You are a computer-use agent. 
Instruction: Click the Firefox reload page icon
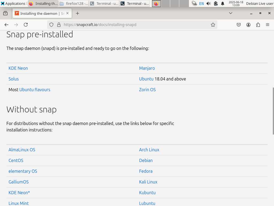(26, 25)
